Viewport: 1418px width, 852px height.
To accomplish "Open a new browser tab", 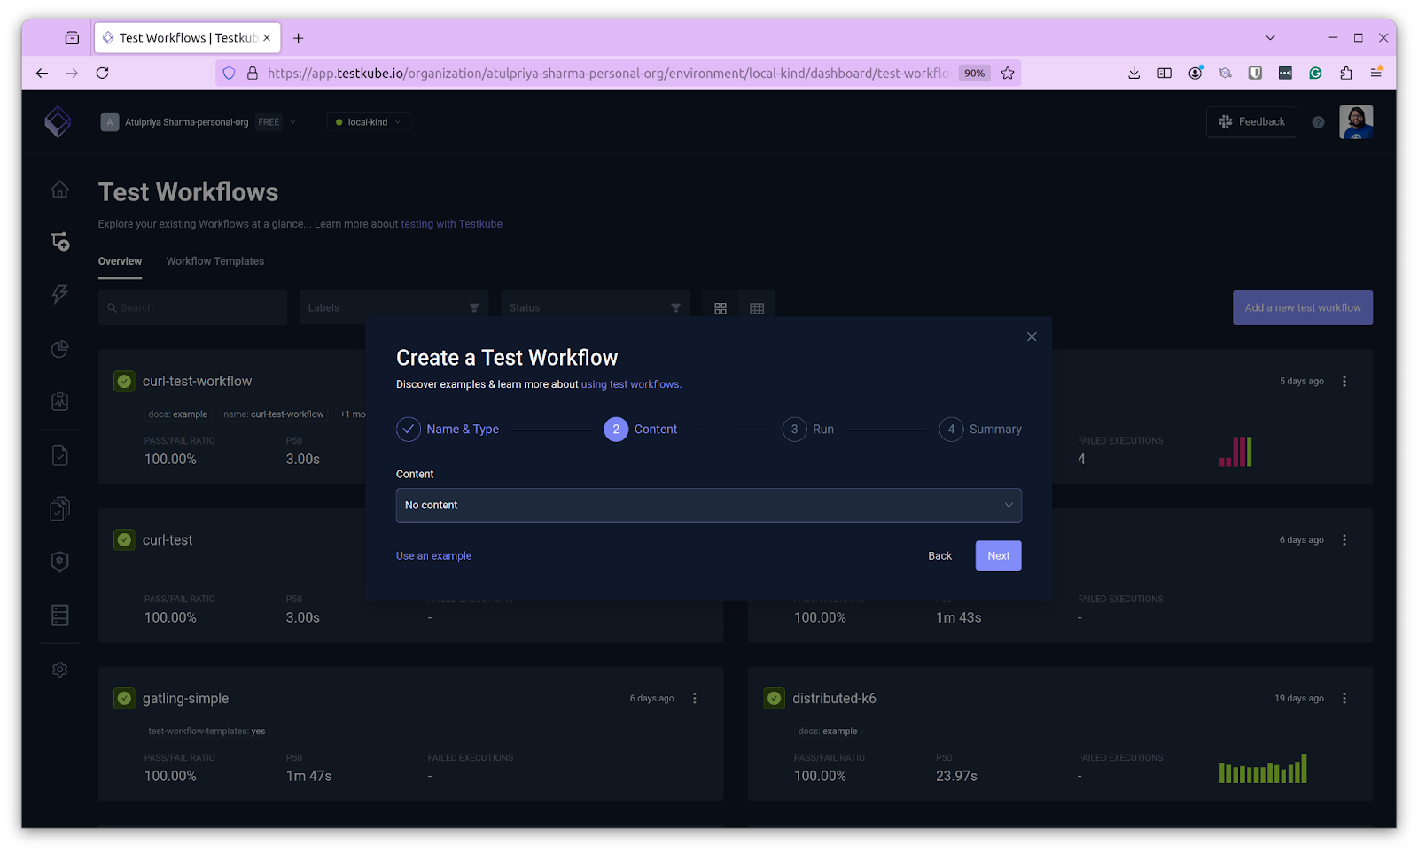I will [x=299, y=38].
